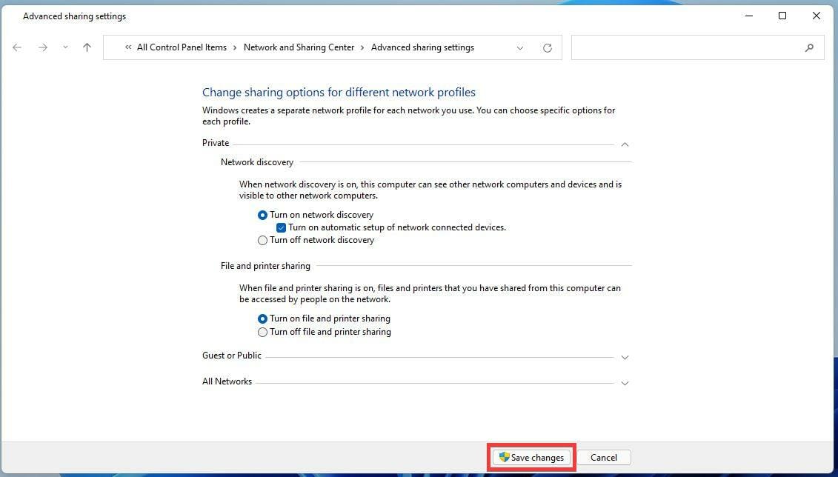Select Turn off network discovery
The height and width of the screenshot is (477, 838).
[x=262, y=240]
